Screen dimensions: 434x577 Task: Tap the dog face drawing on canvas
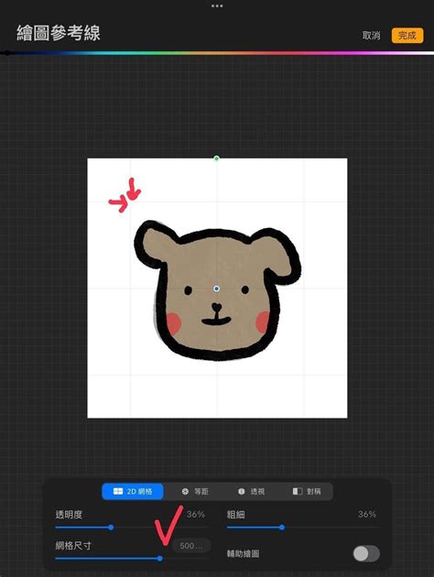click(217, 290)
